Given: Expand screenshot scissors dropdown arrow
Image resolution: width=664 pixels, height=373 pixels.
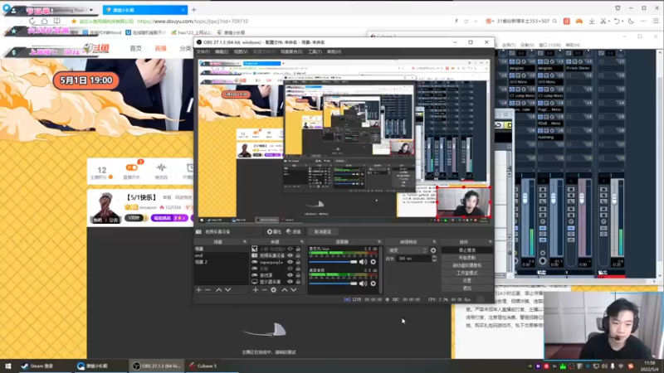Looking at the screenshot, I should (608, 22).
